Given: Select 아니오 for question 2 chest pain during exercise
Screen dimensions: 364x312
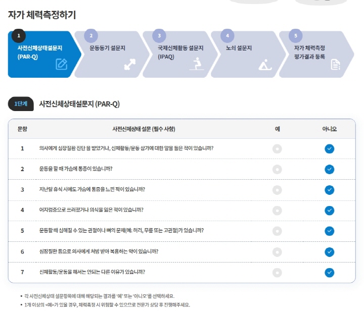Looking at the screenshot, I should pyautogui.click(x=330, y=170).
